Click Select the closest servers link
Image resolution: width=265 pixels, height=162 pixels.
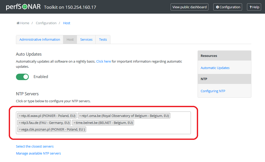(x=35, y=147)
